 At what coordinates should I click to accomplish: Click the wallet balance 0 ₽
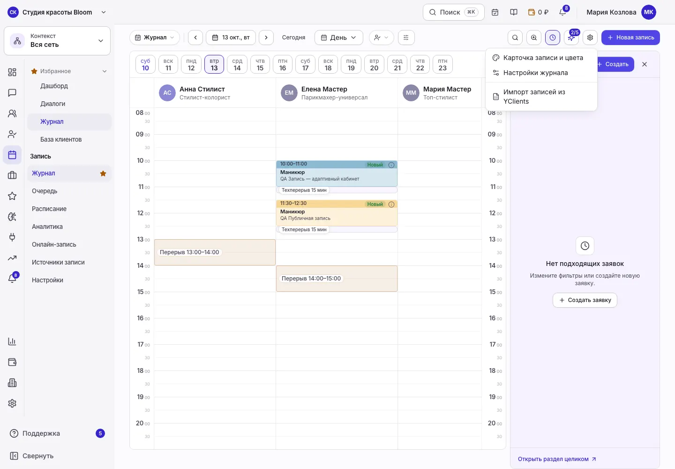[x=538, y=12]
